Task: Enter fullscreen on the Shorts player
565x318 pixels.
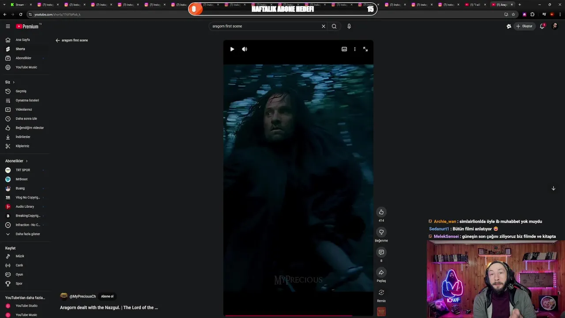Action: 365,49
